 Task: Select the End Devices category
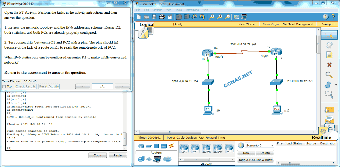coord(141,159)
